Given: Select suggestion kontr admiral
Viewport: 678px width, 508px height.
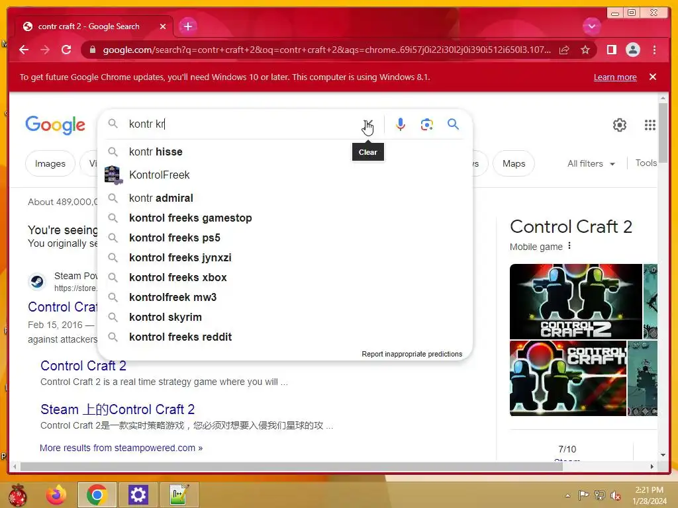Looking at the screenshot, I should point(285,198).
